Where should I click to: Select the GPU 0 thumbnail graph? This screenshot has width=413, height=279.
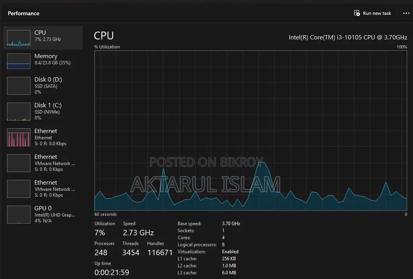click(x=19, y=215)
